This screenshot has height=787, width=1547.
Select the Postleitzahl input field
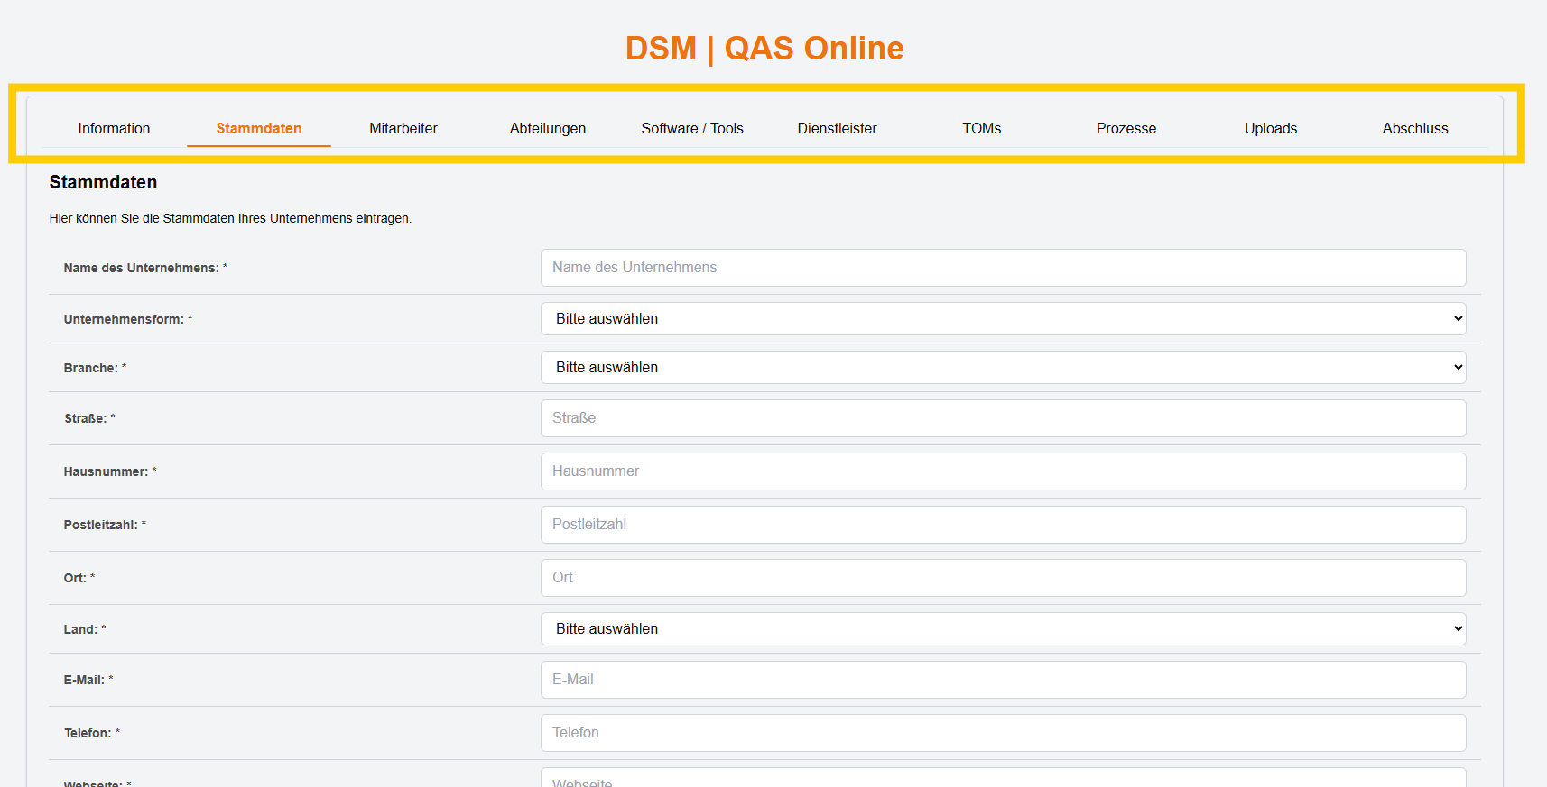pos(1003,525)
